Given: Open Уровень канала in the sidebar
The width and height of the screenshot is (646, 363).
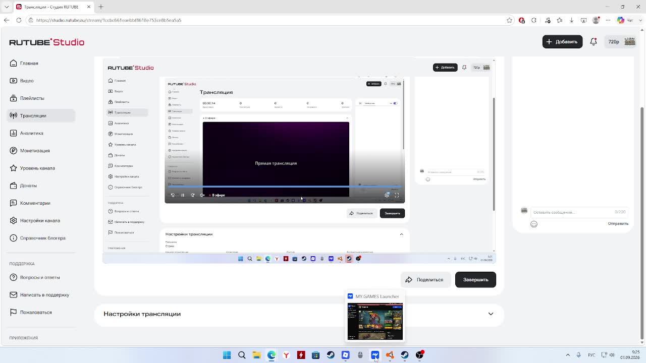Looking at the screenshot, I should pyautogui.click(x=32, y=168).
